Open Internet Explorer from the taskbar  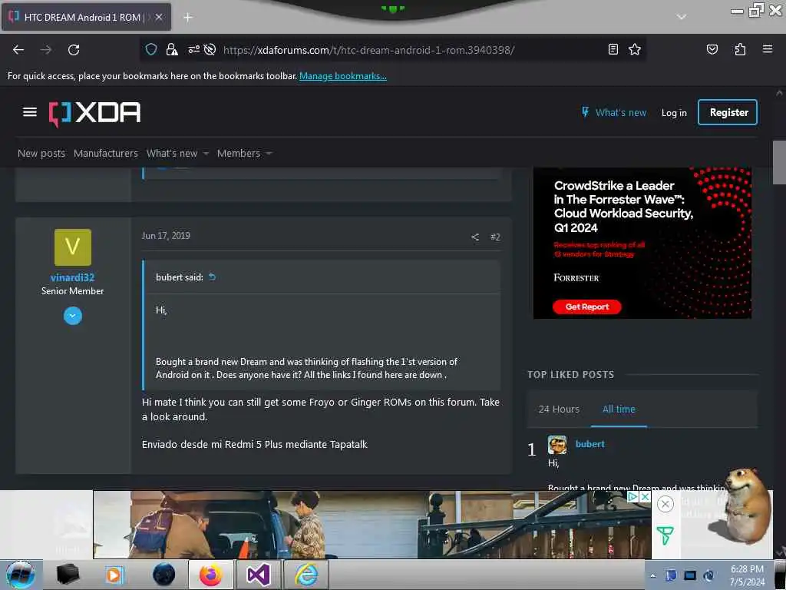pos(305,575)
